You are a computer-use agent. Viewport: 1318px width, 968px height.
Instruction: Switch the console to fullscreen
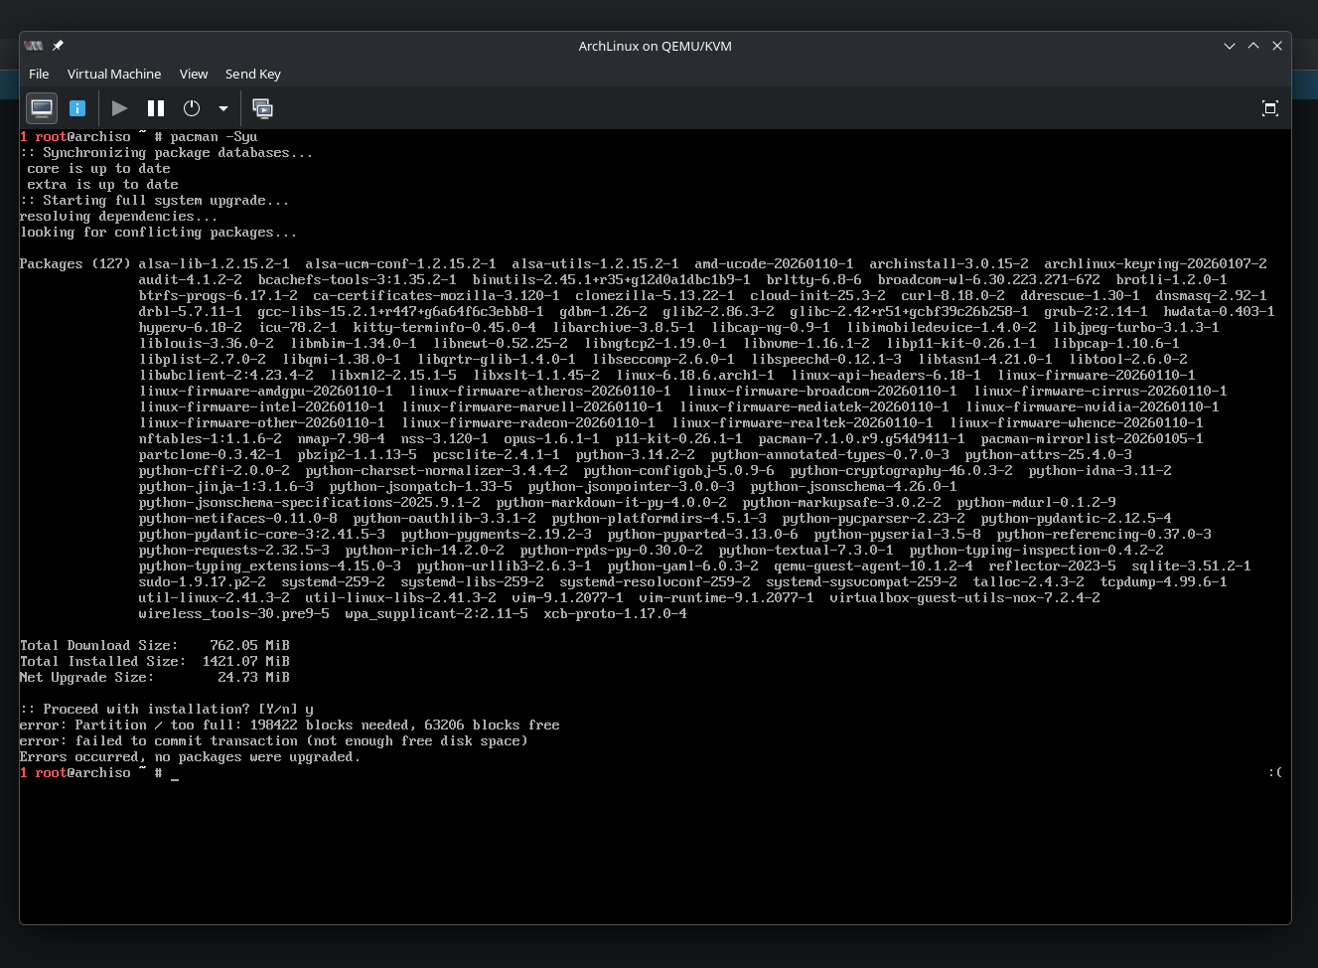[1269, 108]
